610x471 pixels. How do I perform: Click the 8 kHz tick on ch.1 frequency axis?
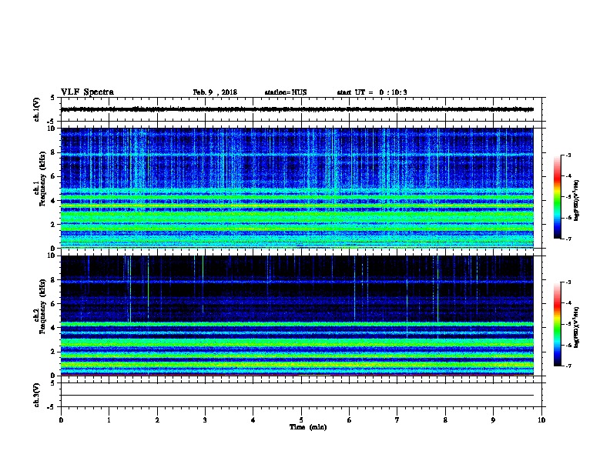[53, 152]
